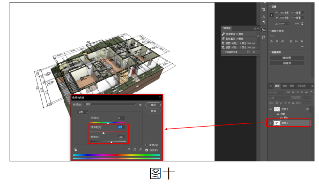Click the flip vertical icon in Transform
The image size is (319, 184).
coord(302,24)
